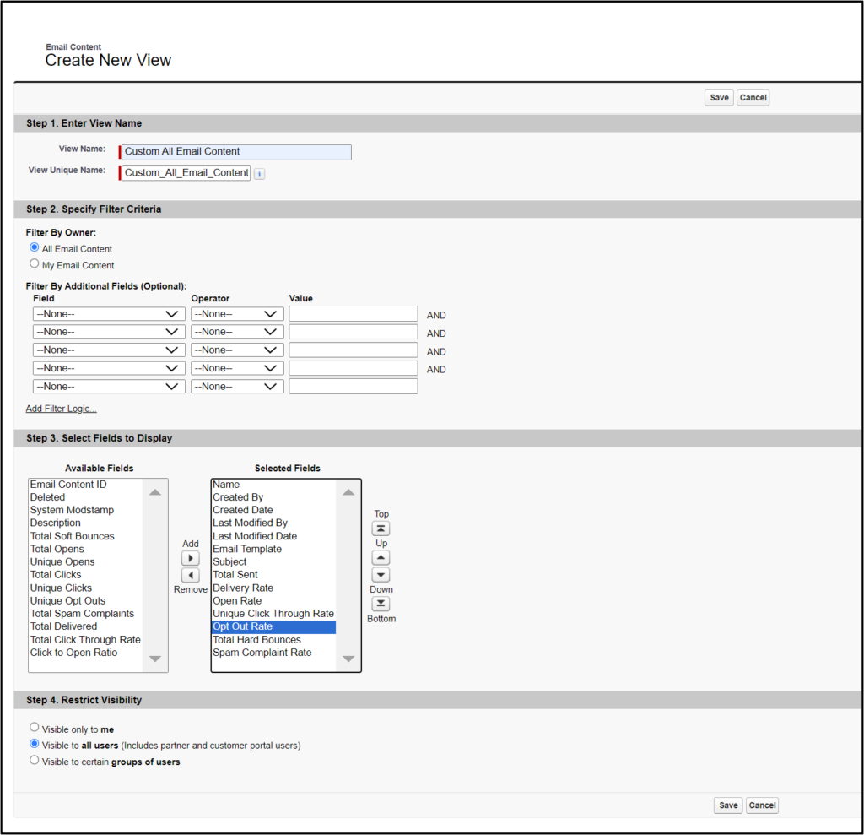Click first filter Value input

pos(354,314)
